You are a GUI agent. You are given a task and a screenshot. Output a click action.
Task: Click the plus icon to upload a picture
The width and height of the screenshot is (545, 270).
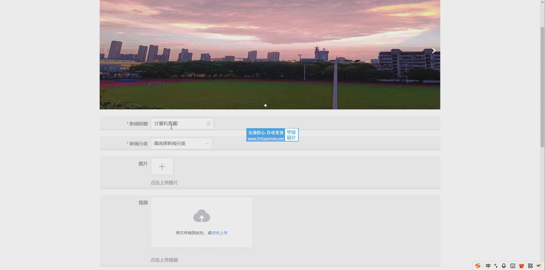162,166
